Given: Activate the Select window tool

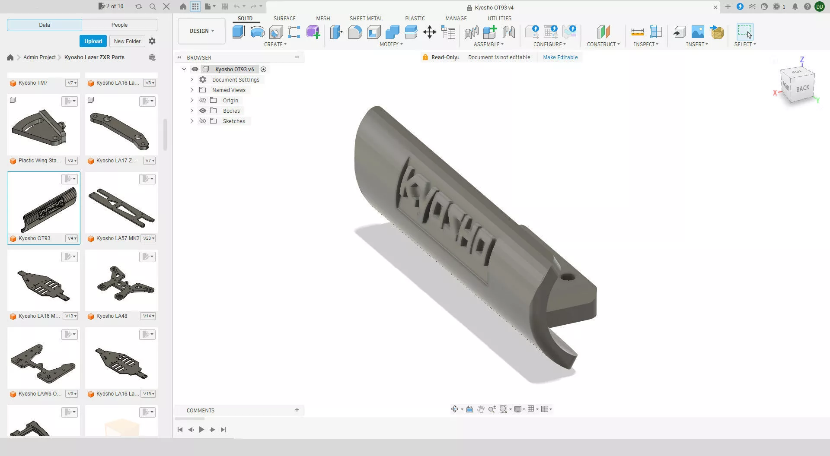Looking at the screenshot, I should coord(745,32).
